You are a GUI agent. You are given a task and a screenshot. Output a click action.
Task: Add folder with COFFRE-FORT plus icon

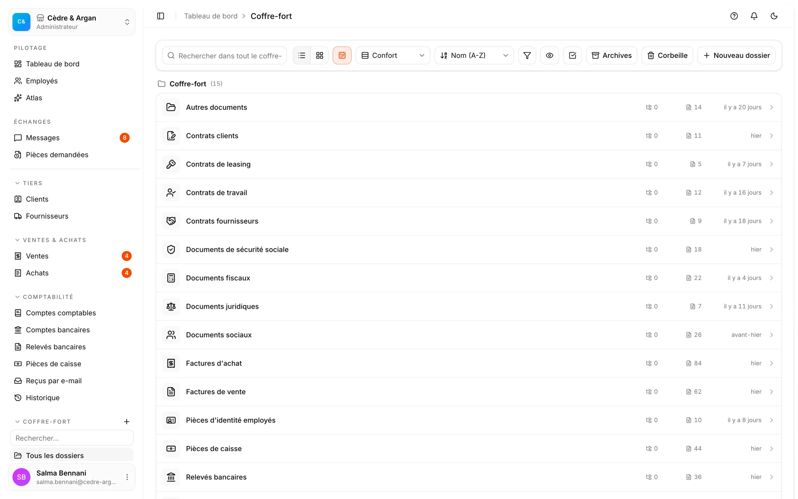(127, 421)
